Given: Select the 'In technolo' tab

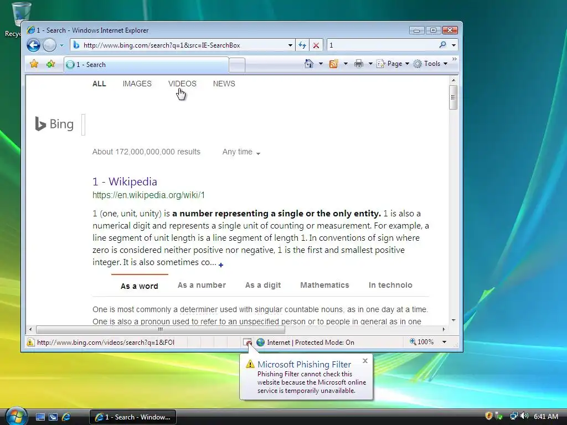Looking at the screenshot, I should [x=390, y=285].
